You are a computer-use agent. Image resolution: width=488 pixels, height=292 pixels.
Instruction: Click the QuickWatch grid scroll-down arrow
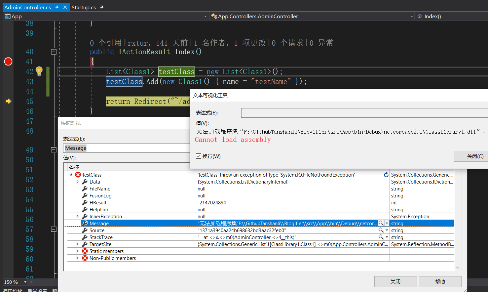click(x=458, y=268)
